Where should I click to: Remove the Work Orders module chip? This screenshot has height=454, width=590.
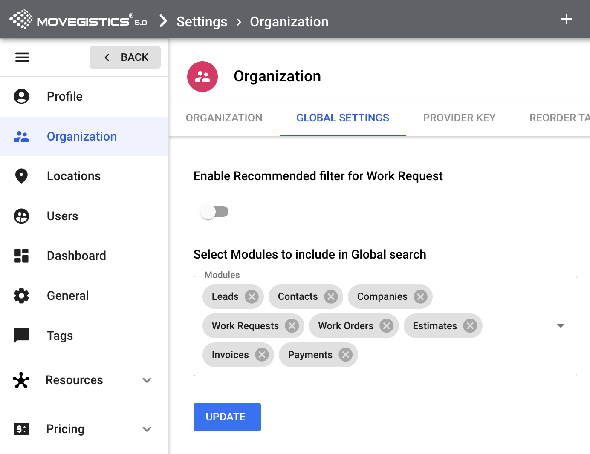(386, 326)
